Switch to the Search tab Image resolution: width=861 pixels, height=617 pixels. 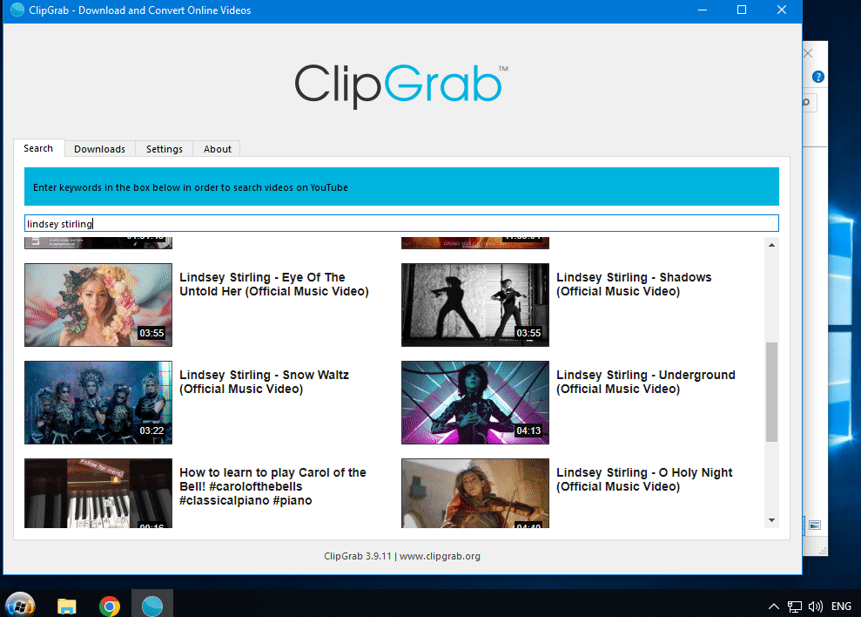coord(38,148)
